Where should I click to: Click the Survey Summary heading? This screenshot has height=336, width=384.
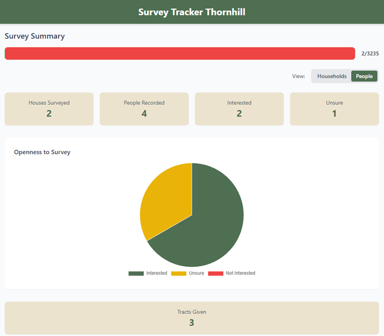(x=35, y=36)
